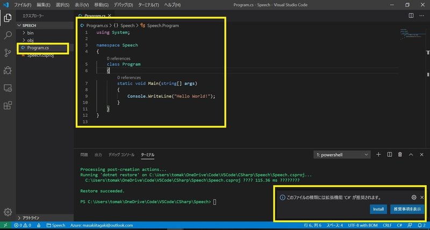Open the Source Control view

pyautogui.click(x=8, y=53)
